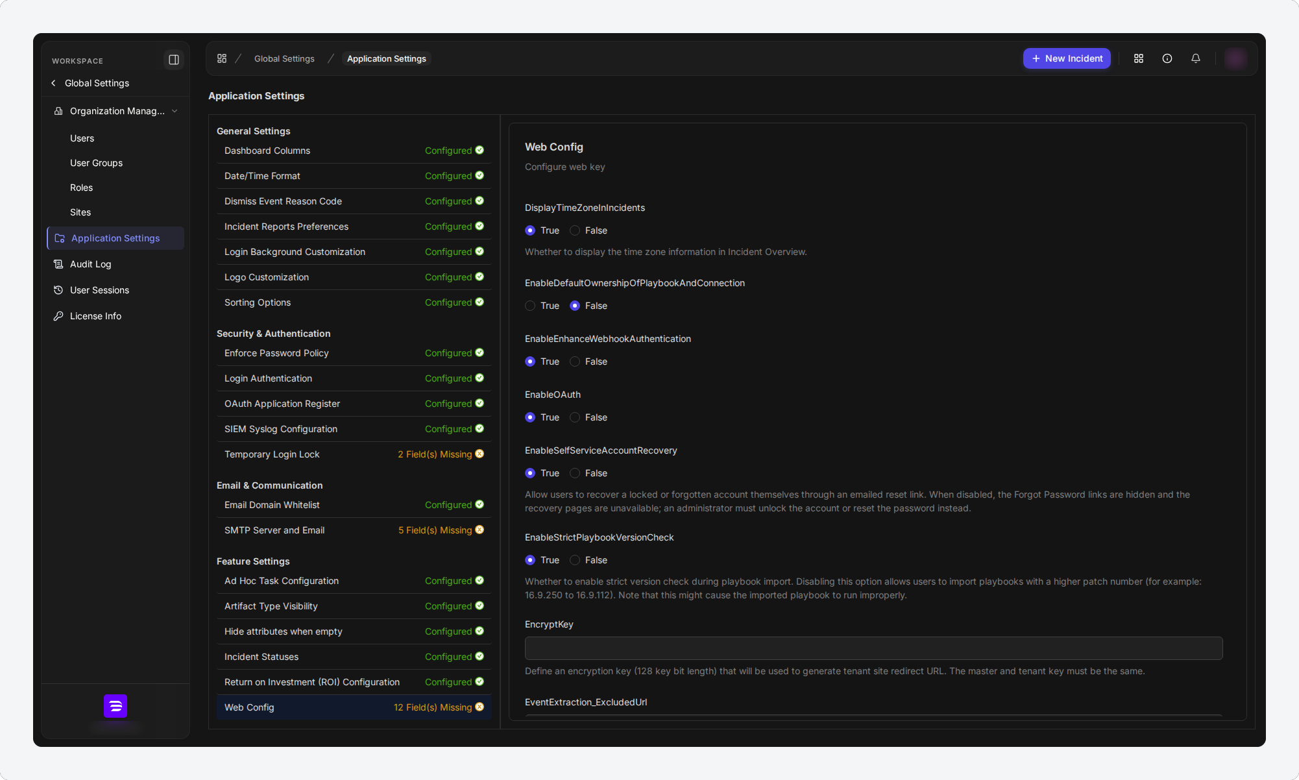Set EnableSelfServiceAccountRecovery to False
The image size is (1299, 780).
click(575, 473)
